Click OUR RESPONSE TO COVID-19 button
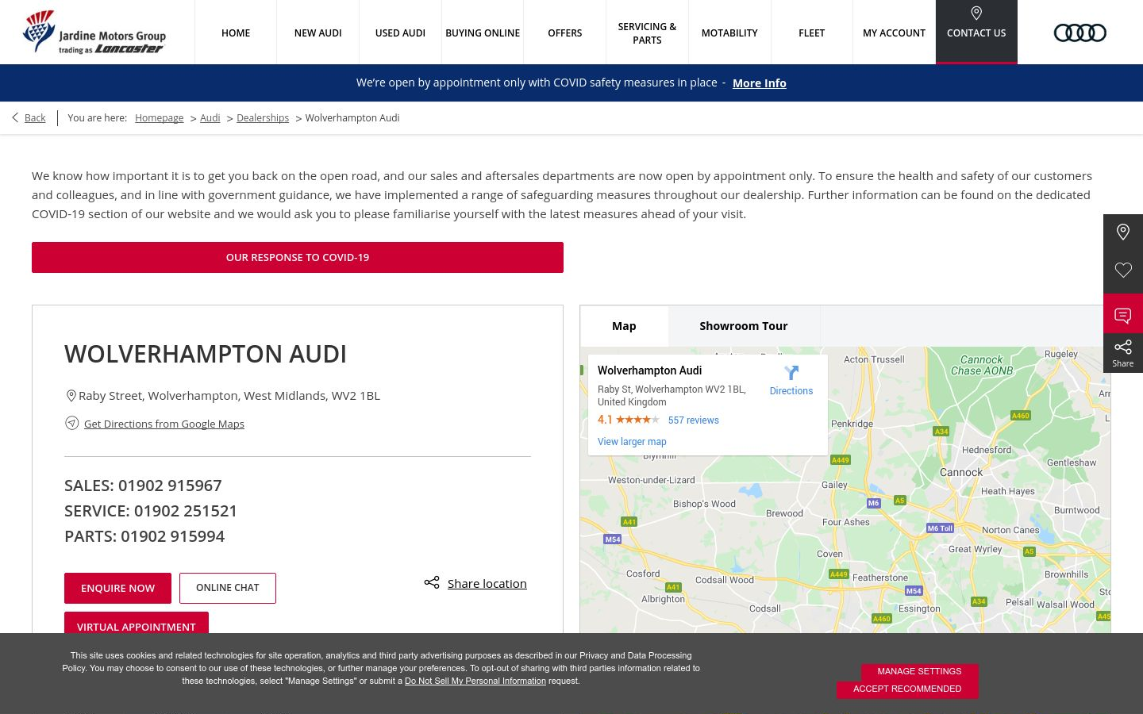 click(298, 257)
